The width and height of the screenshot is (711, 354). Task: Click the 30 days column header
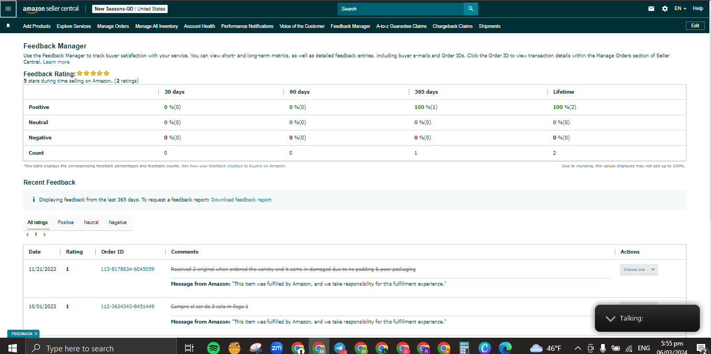click(x=175, y=92)
